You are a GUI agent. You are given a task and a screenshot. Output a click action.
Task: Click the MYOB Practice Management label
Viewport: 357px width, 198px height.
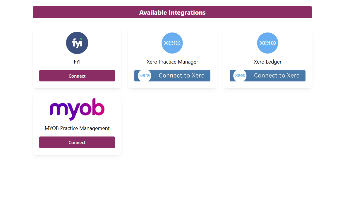[x=77, y=128]
